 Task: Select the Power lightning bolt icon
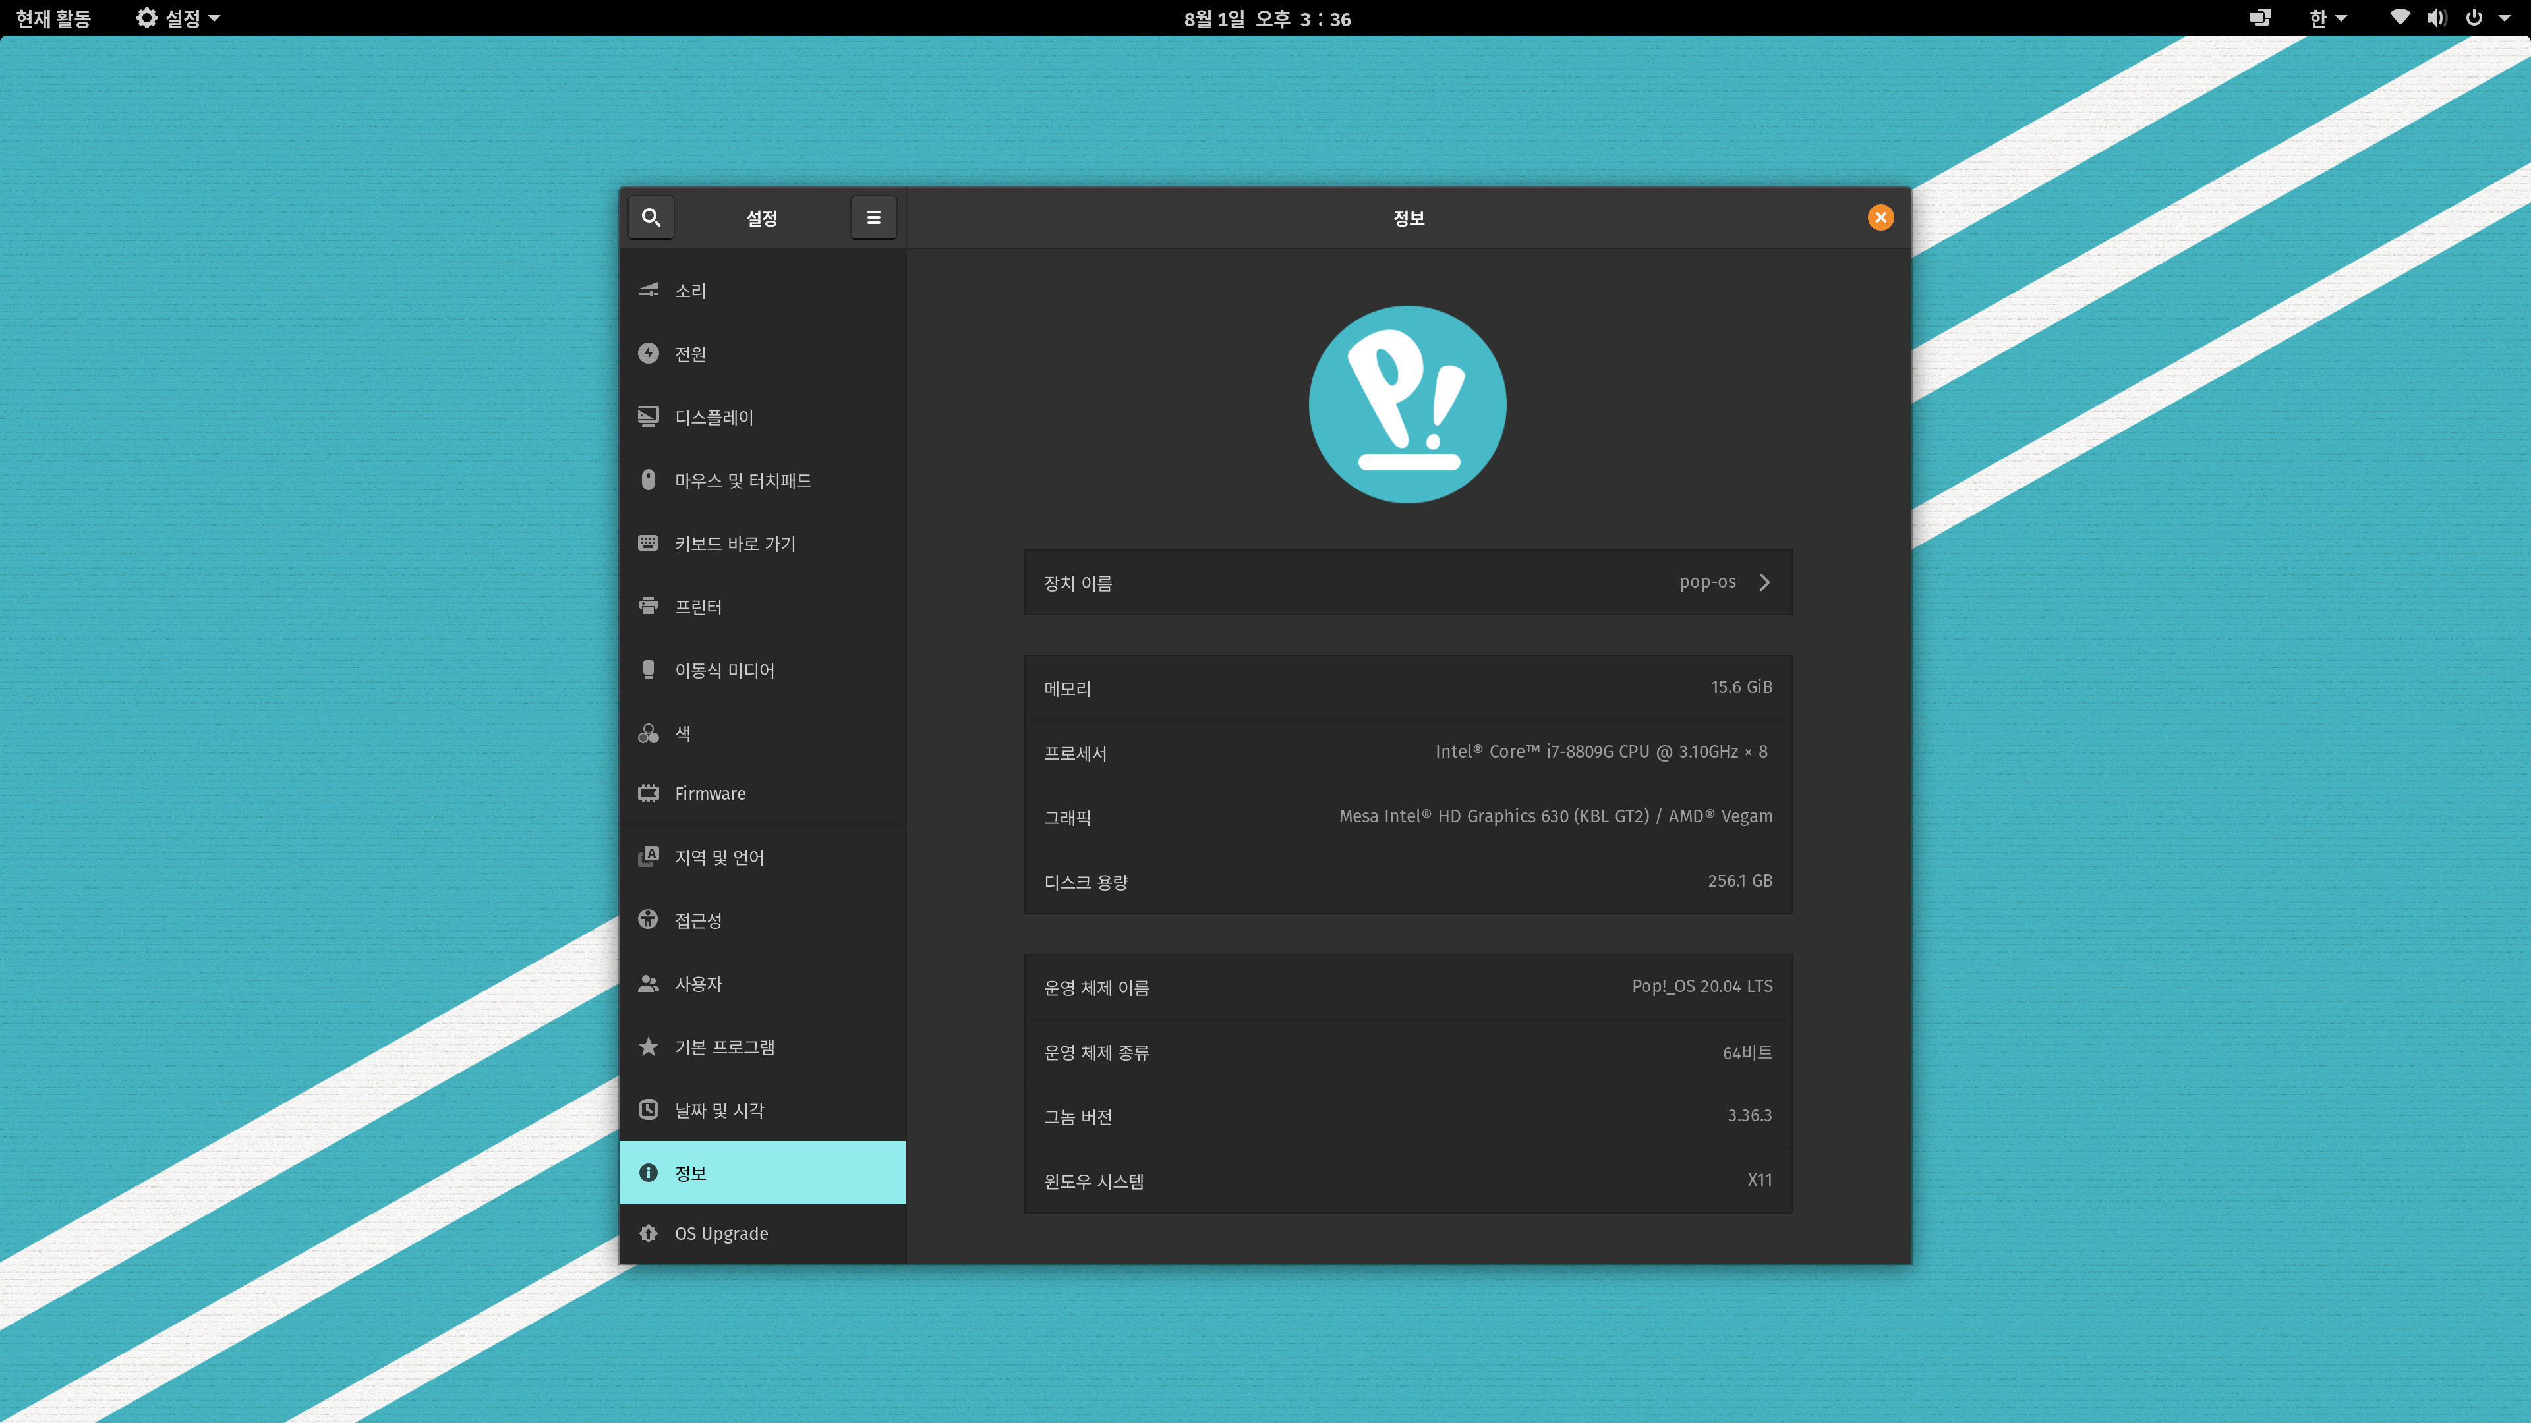click(649, 352)
